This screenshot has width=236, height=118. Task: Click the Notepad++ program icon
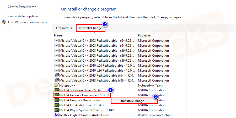57,85
